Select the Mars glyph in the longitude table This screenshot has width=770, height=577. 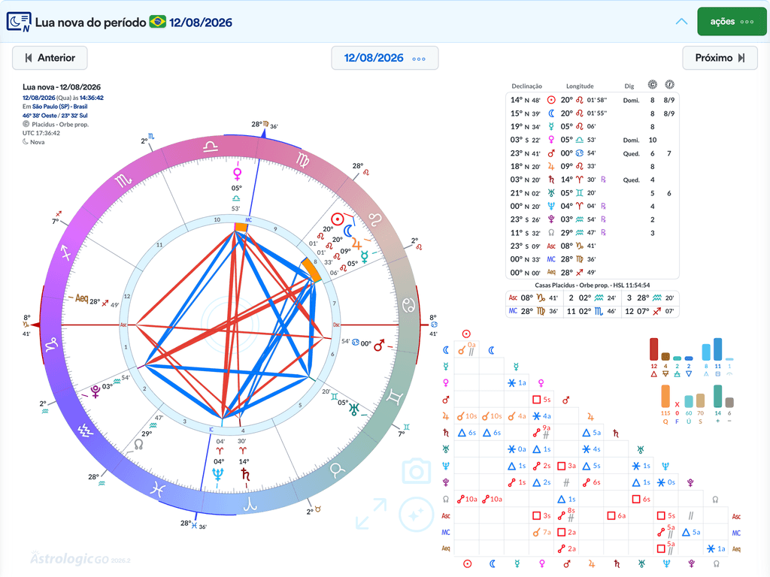pos(551,153)
